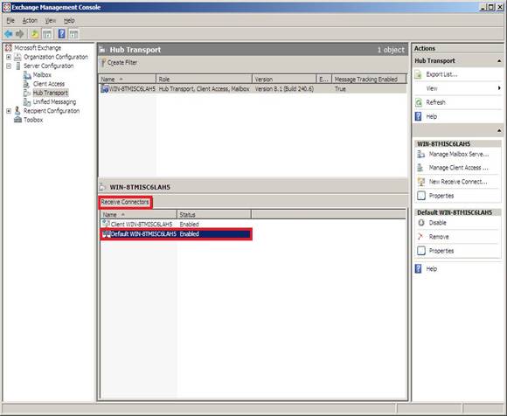507x416 pixels.
Task: Expand the Recipient Configuration tree node
Action: point(9,111)
